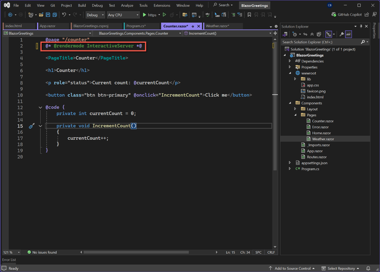Expand the Dependencies node
The height and width of the screenshot is (272, 380).
point(290,61)
